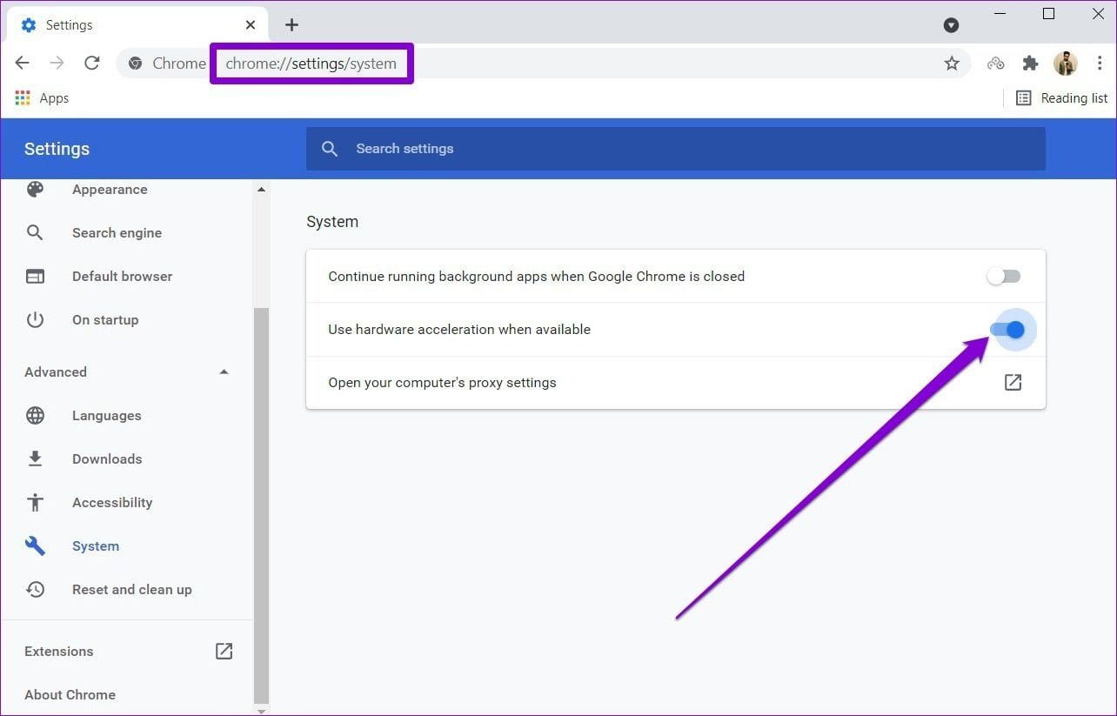Click the On startup power icon
Image resolution: width=1117 pixels, height=716 pixels.
pyautogui.click(x=35, y=319)
